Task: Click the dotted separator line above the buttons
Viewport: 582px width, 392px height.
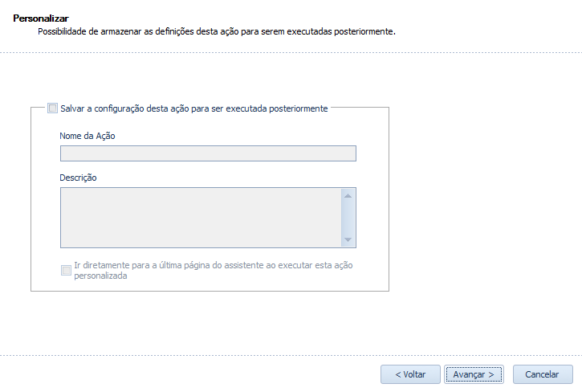Action: click(x=291, y=355)
